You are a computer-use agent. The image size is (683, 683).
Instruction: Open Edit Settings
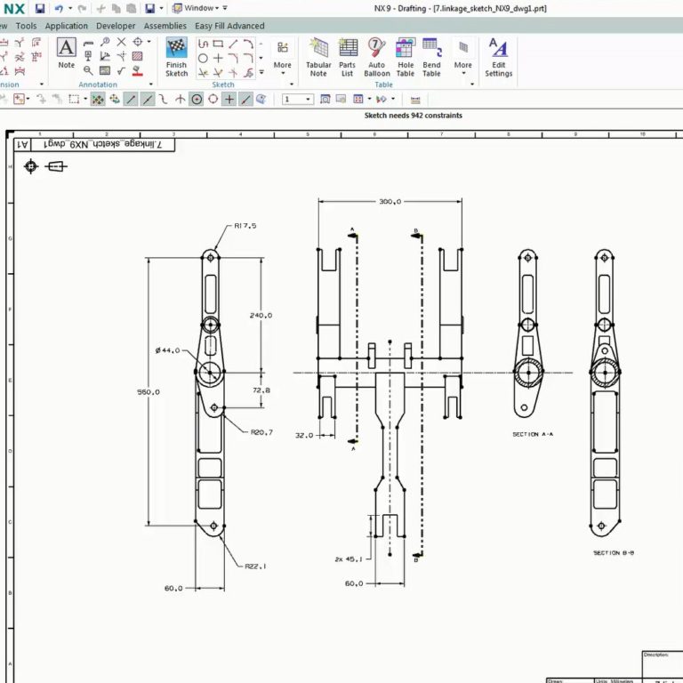pos(499,57)
